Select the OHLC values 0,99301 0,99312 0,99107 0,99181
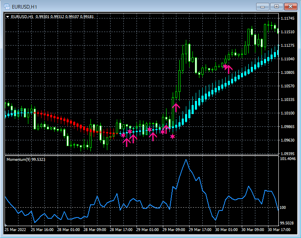 click(65, 17)
